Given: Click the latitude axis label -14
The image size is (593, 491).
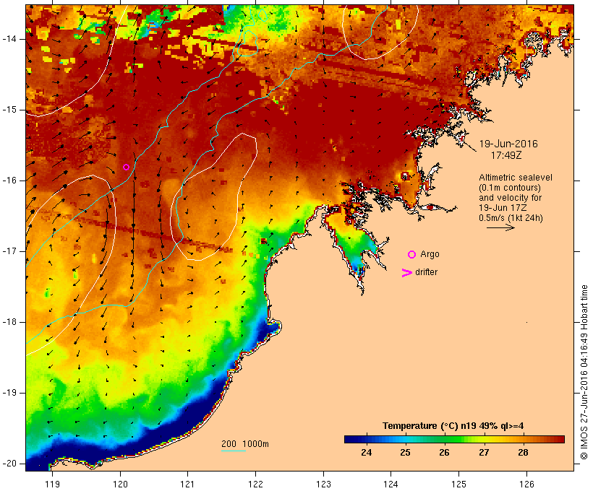Looking at the screenshot, I should [9, 39].
